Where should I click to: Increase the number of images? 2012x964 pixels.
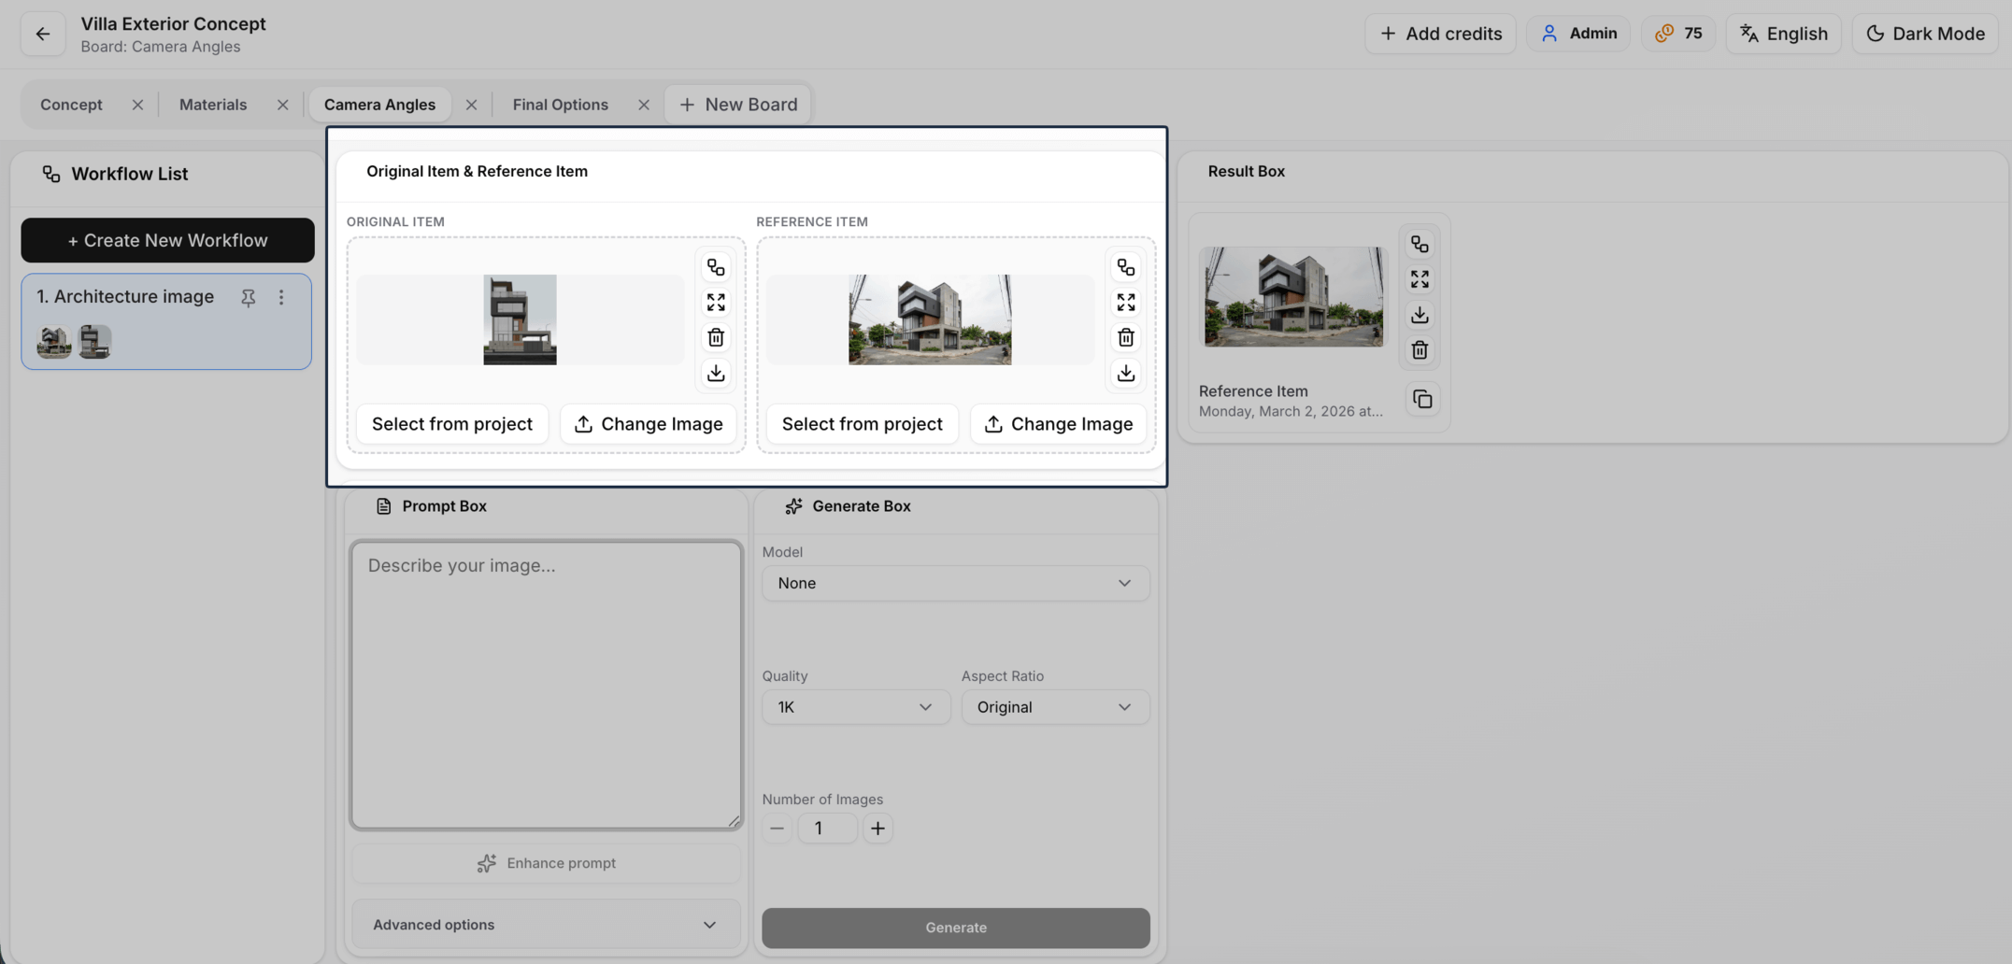click(x=878, y=829)
